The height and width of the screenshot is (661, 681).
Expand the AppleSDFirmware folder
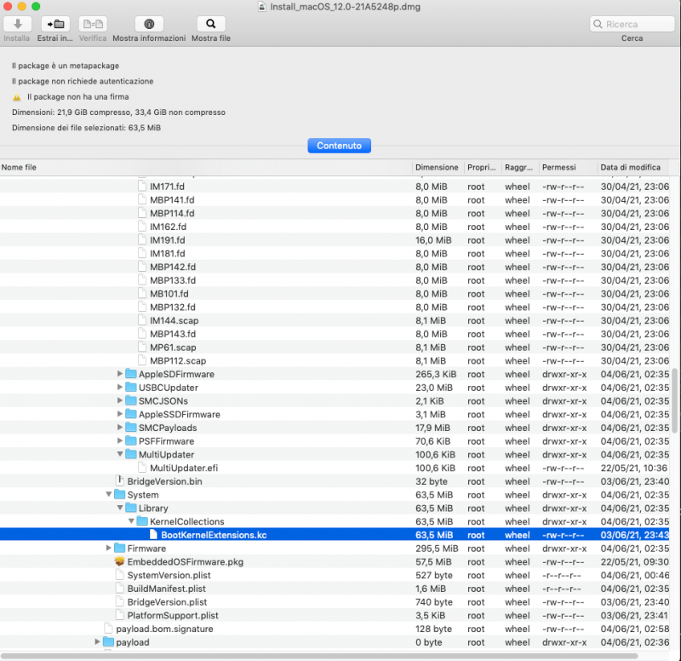click(120, 374)
